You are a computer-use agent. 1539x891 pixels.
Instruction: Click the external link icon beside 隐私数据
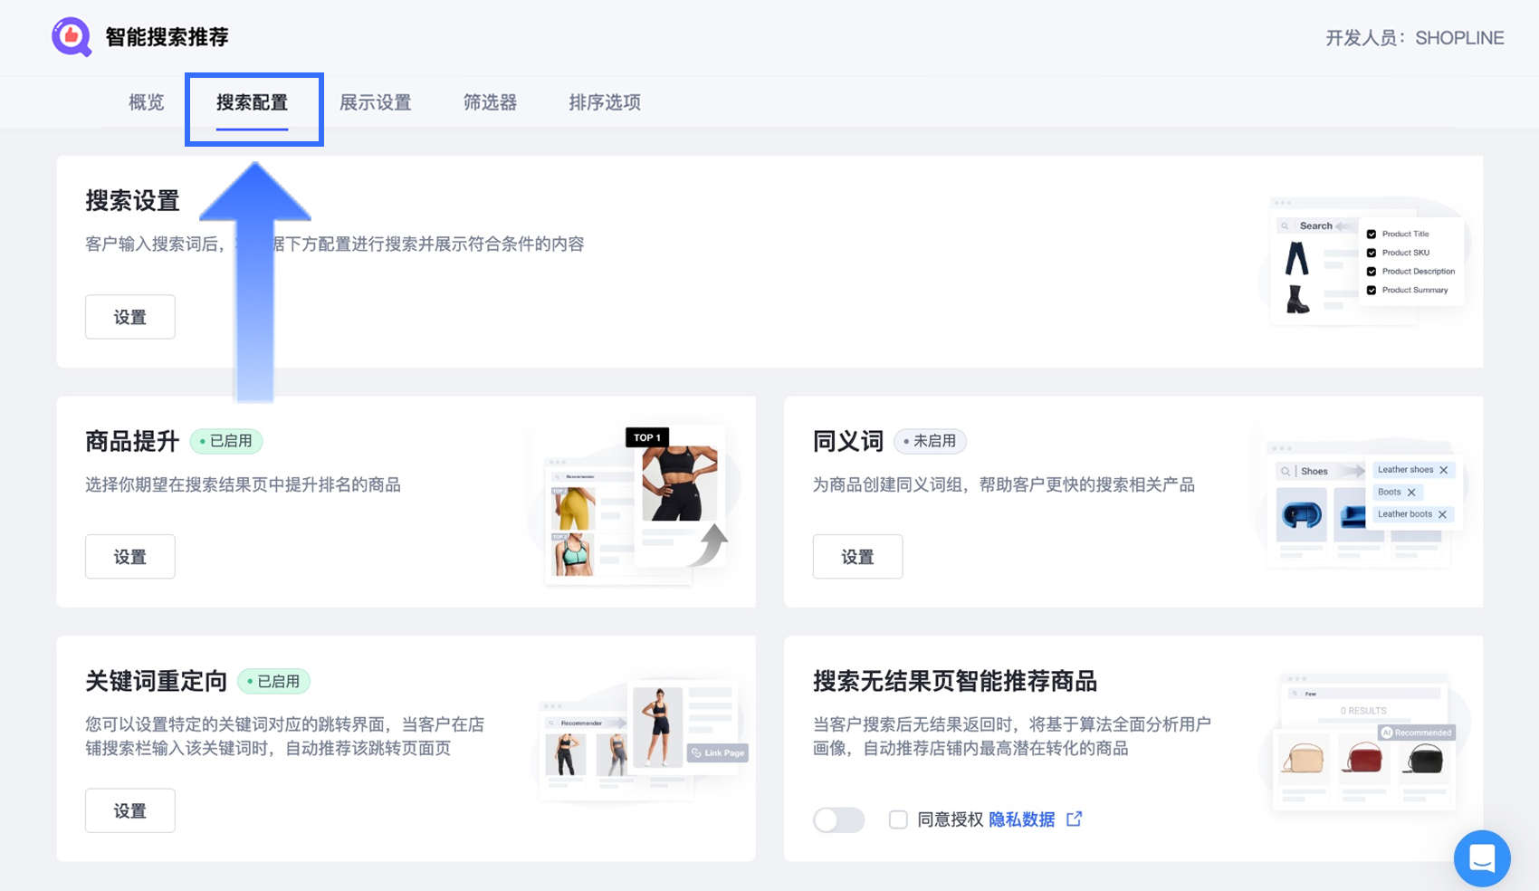coord(1075,819)
